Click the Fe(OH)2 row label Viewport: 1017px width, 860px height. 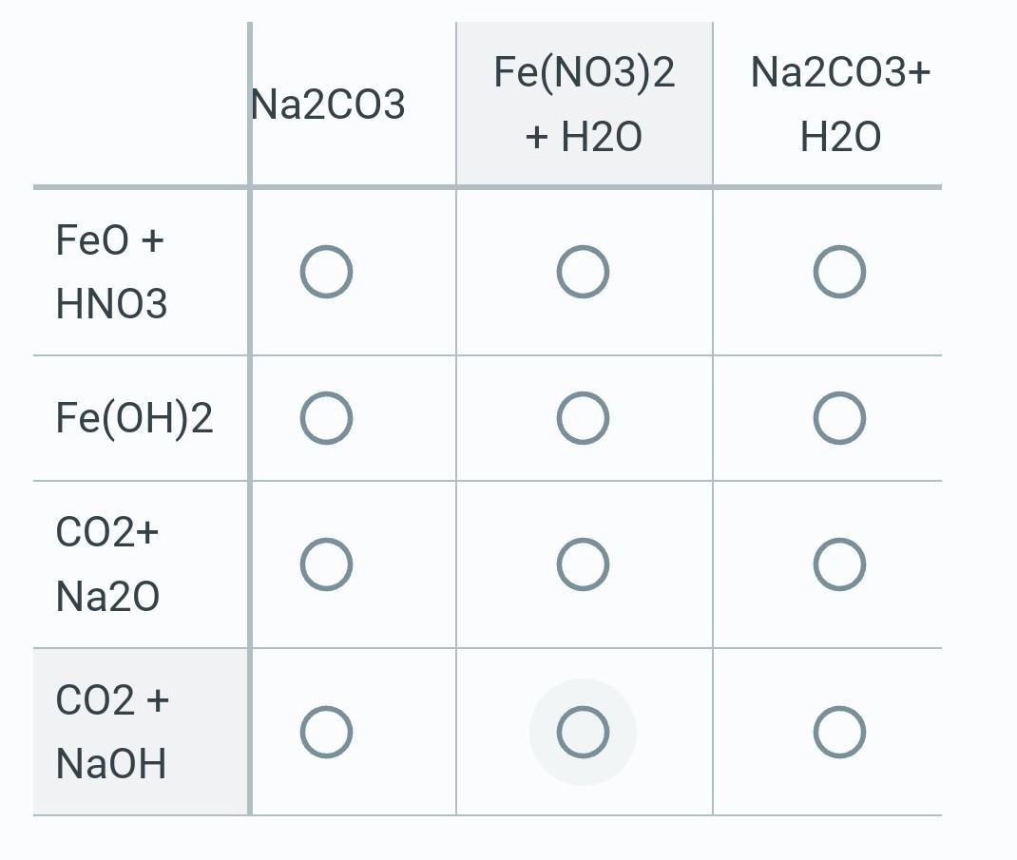134,418
